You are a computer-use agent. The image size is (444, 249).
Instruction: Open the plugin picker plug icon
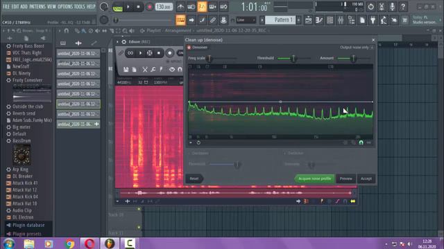point(373,20)
